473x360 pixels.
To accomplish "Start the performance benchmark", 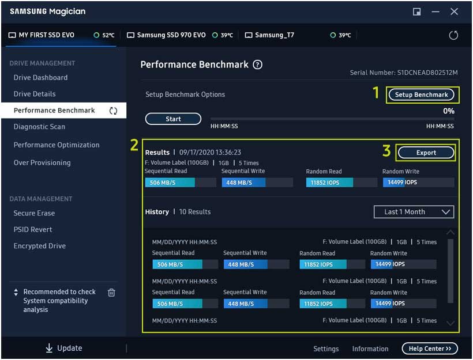I will [x=173, y=119].
